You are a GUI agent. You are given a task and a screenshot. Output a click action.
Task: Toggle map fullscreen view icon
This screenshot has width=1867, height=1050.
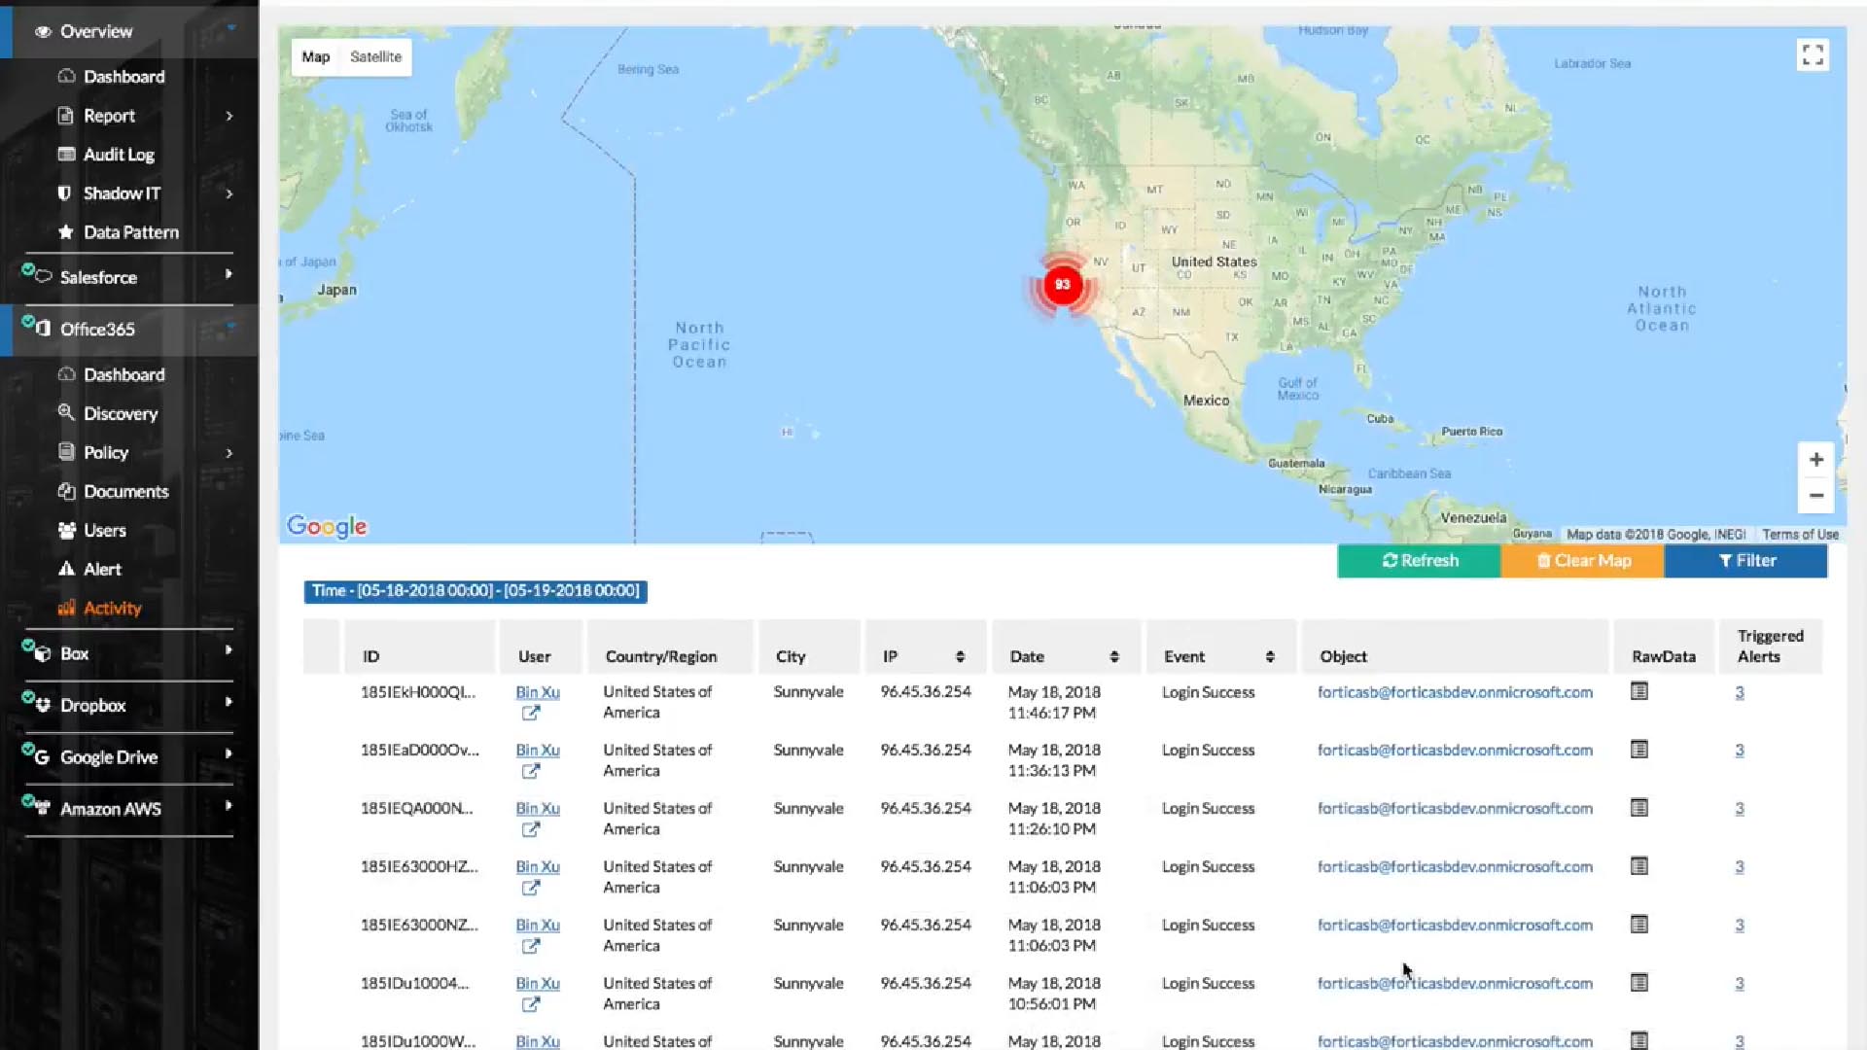tap(1813, 55)
